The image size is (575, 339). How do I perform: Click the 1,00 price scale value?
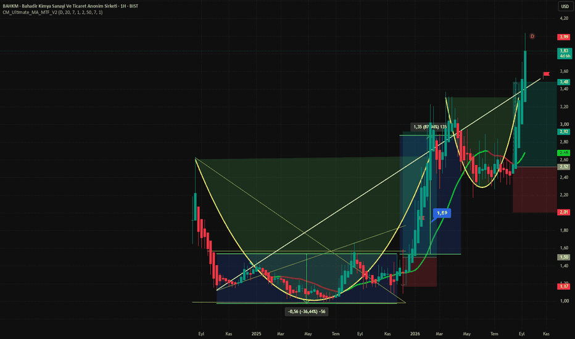564,301
